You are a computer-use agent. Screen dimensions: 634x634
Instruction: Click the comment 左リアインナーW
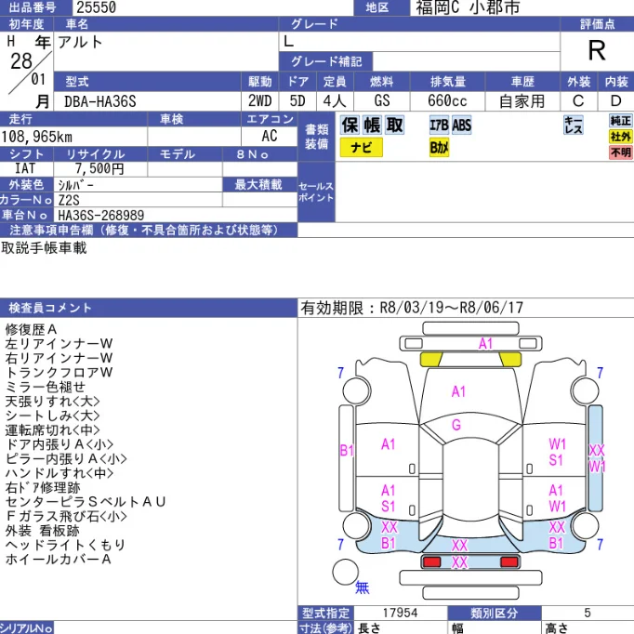[x=59, y=344]
